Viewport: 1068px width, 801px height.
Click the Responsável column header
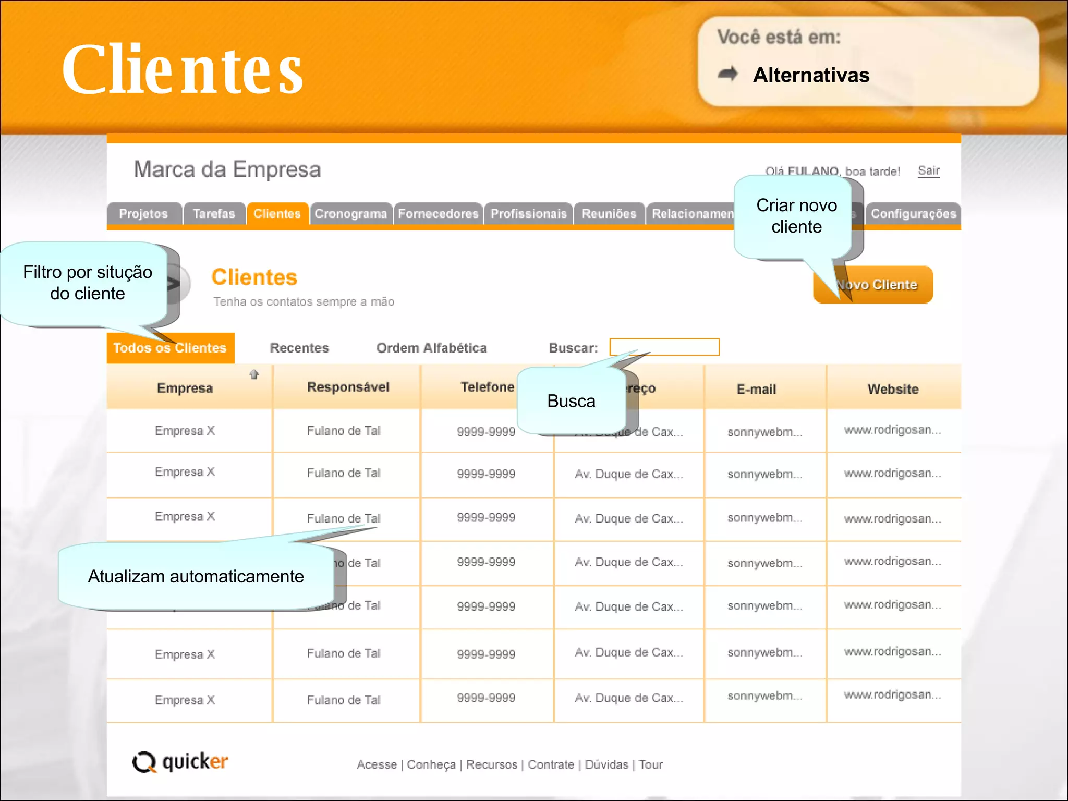(348, 387)
